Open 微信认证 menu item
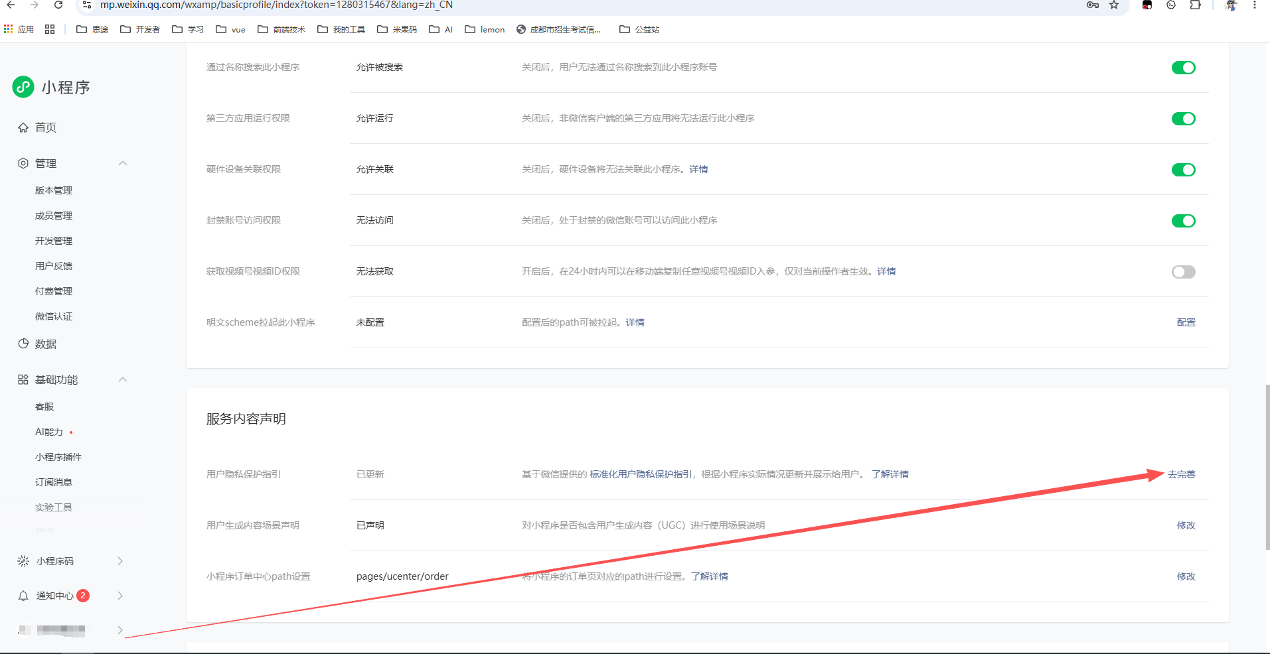1270x654 pixels. pos(54,316)
